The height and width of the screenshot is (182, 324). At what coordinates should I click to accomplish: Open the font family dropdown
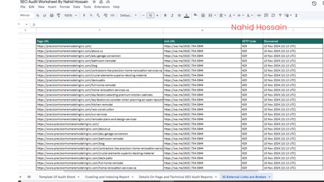(x=128, y=15)
